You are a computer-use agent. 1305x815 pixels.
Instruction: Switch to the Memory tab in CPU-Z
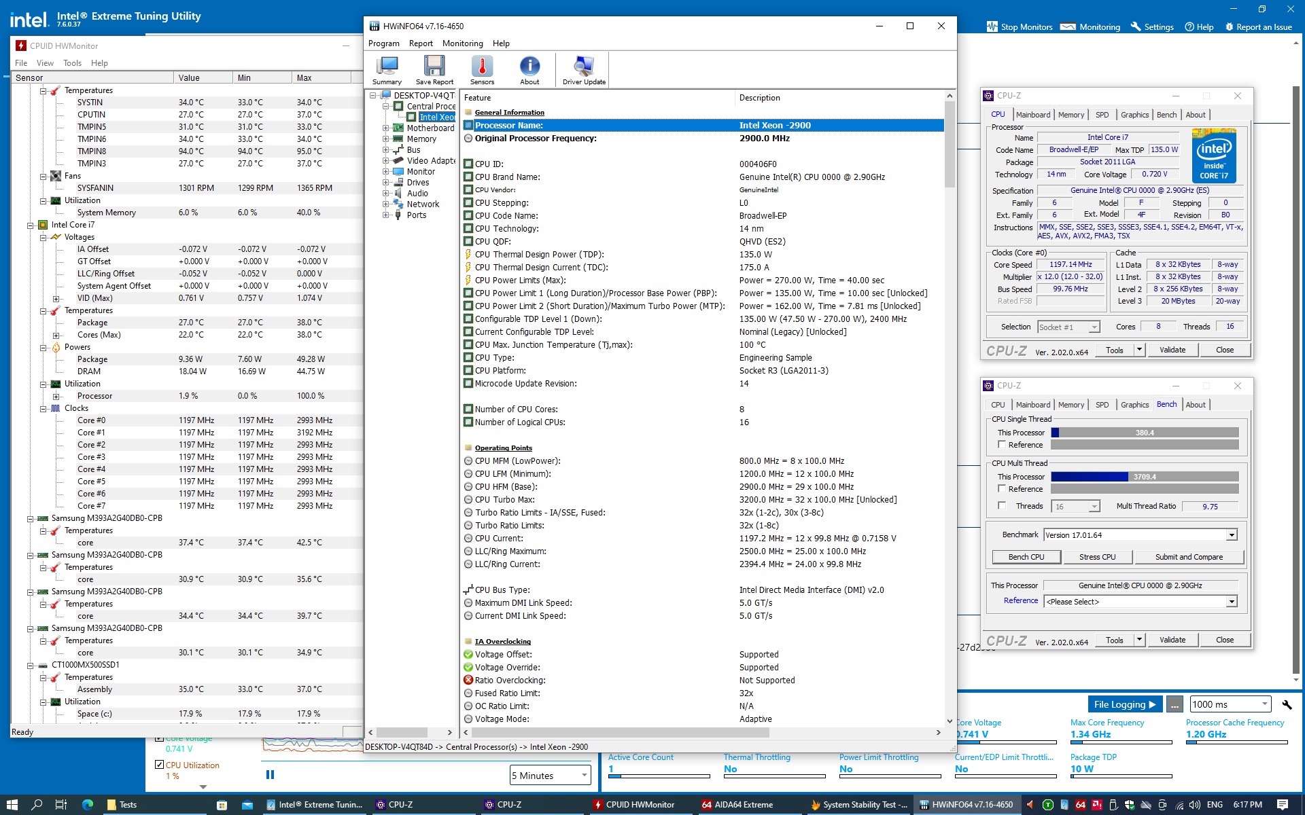[x=1071, y=115]
